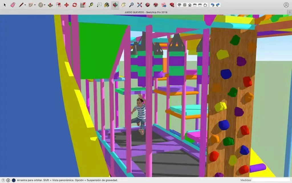Image resolution: width=292 pixels, height=183 pixels.
Task: Click the child figure in the playground
Action: tap(139, 114)
